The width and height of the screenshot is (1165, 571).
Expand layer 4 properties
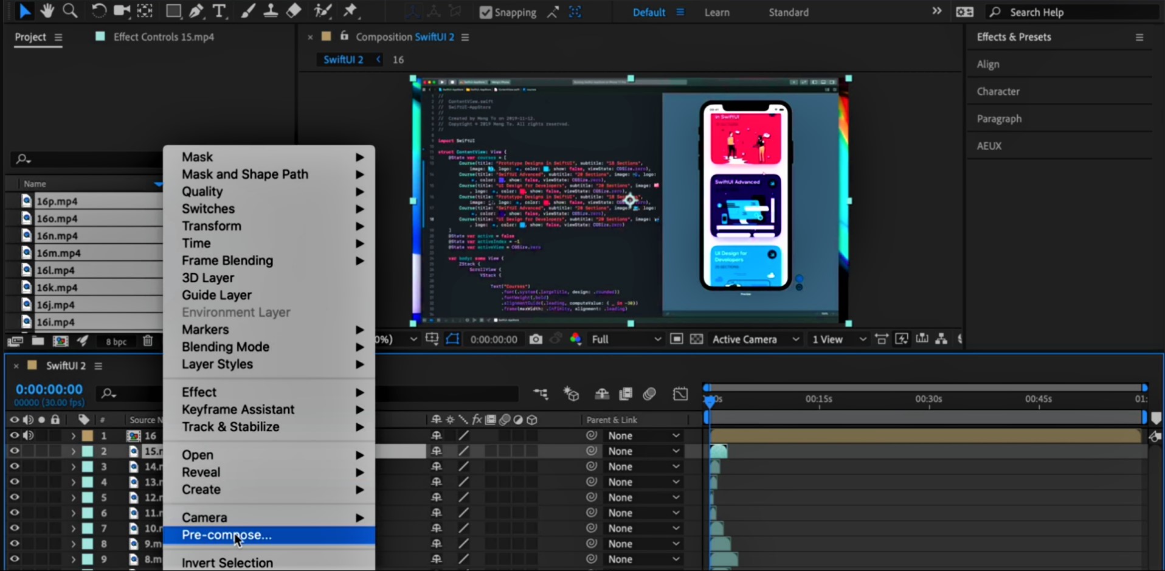tap(73, 482)
